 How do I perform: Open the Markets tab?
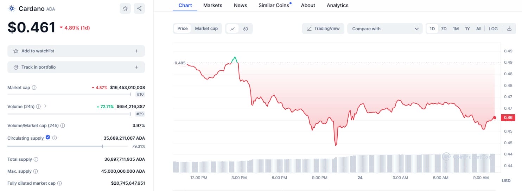(213, 5)
